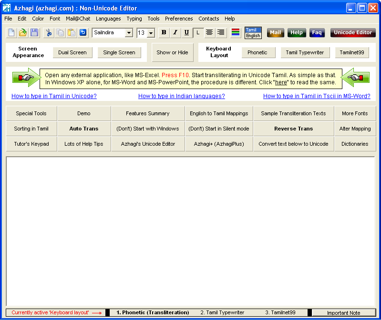Click the Show or Hide button

172,52
